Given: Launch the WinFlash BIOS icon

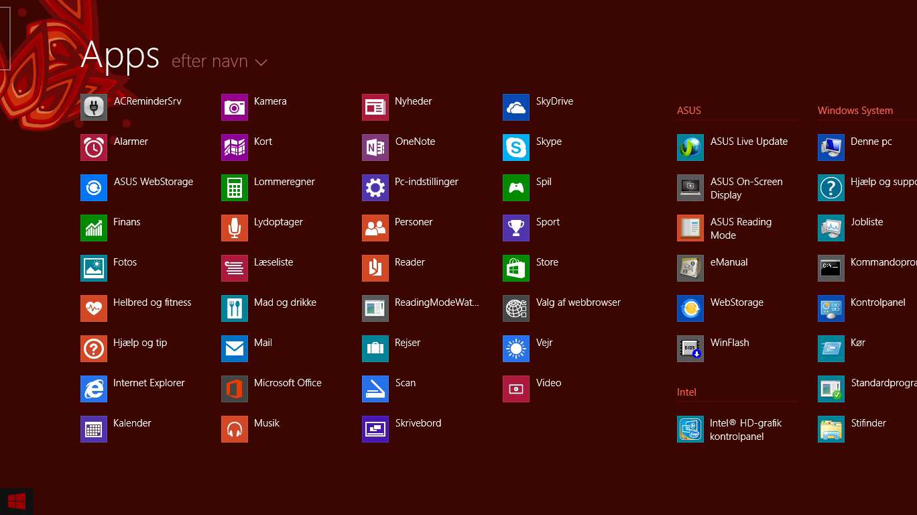Looking at the screenshot, I should click(690, 349).
